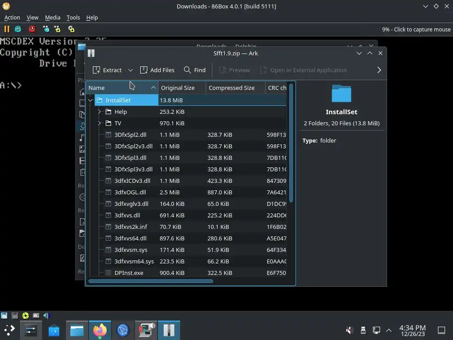The width and height of the screenshot is (453, 340).
Task: Open the network tray icon
Action: tap(376, 330)
